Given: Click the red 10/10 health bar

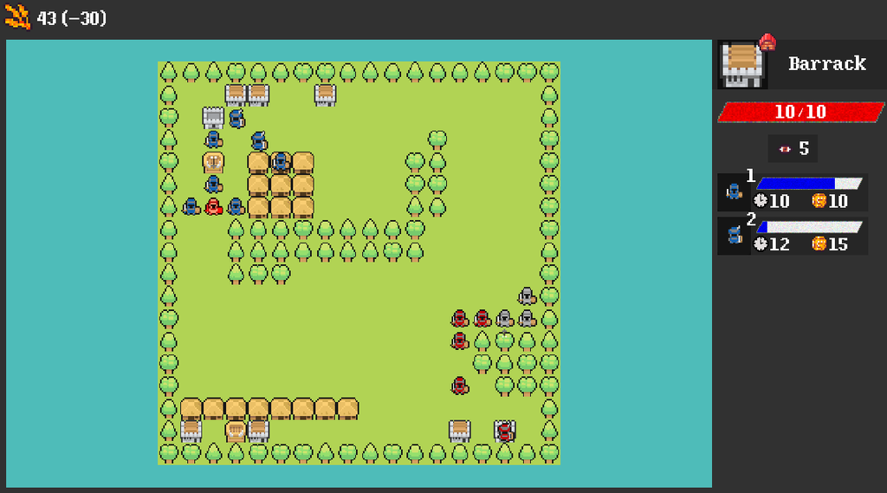Looking at the screenshot, I should coord(800,112).
